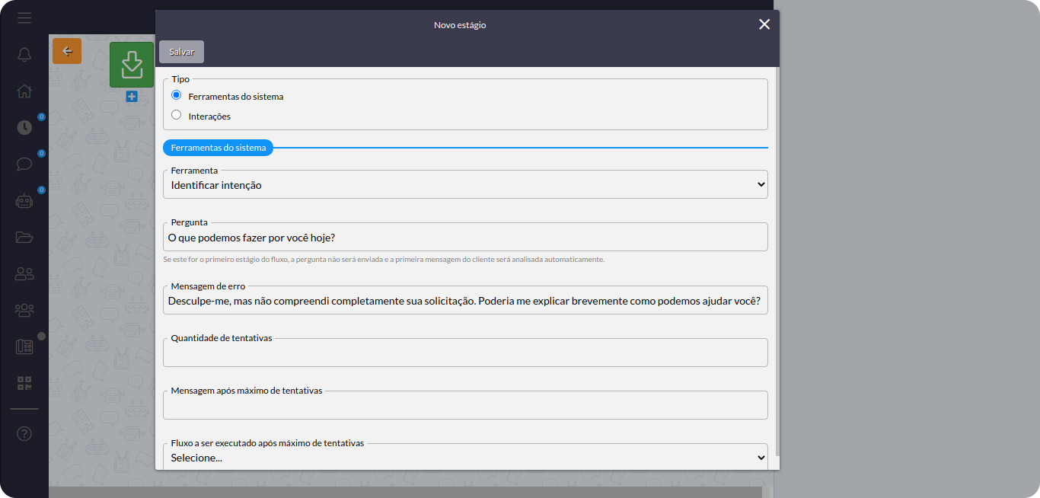Click the primeiro estágio hint text

click(x=384, y=260)
